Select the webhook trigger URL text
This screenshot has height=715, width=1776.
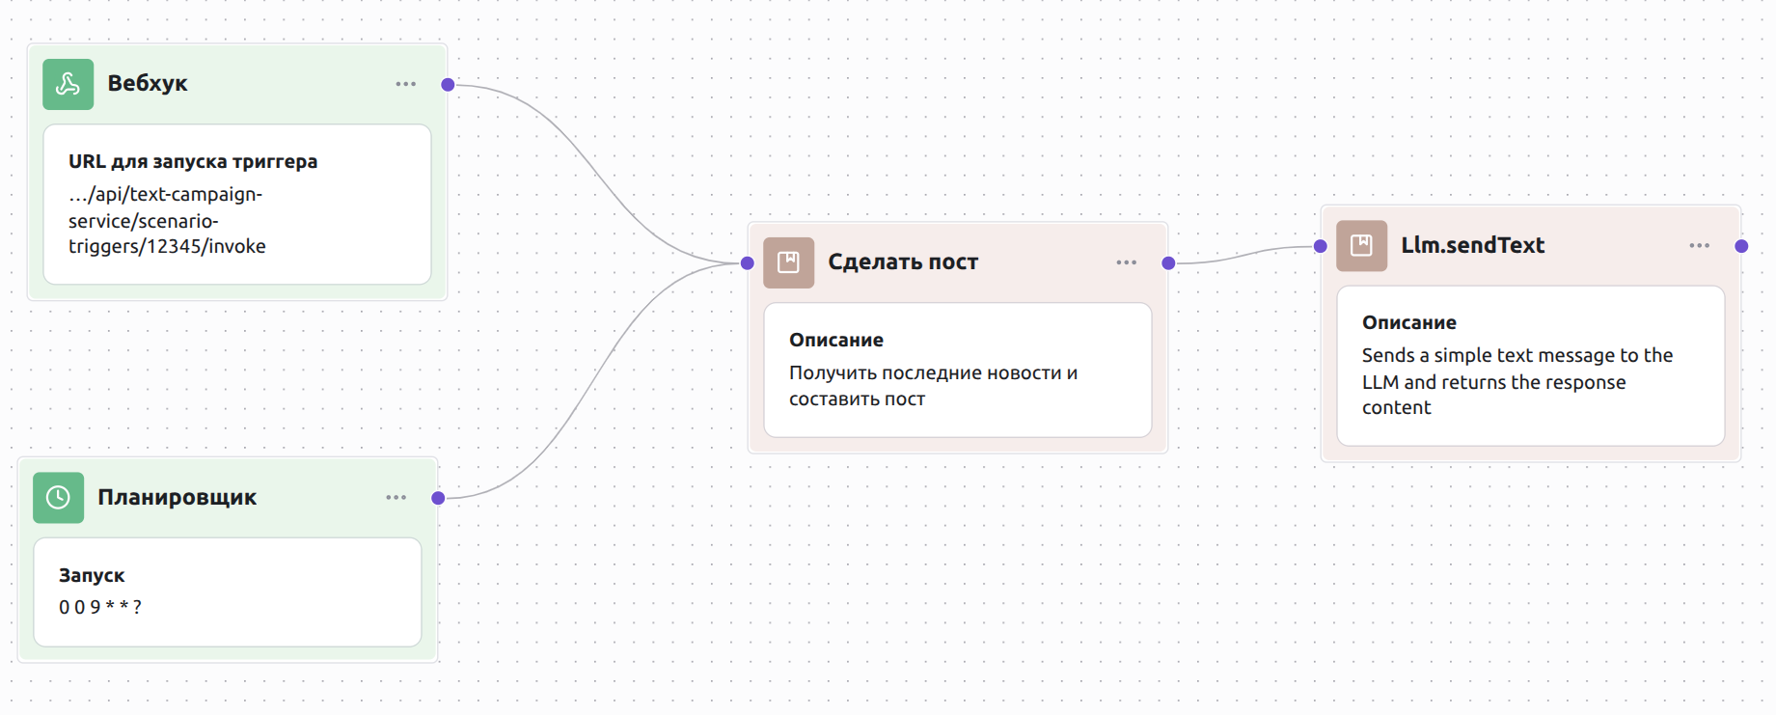(x=166, y=221)
